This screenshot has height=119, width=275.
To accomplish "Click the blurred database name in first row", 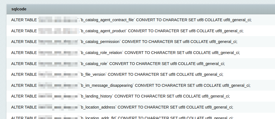I will pyautogui.click(x=58, y=20).
